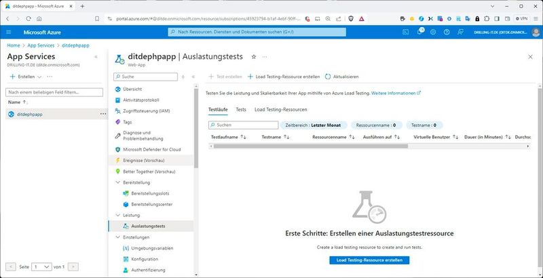The width and height of the screenshot is (543, 278).
Task: Open Zeitbereich: Letzter Monat filter
Action: coord(313,125)
